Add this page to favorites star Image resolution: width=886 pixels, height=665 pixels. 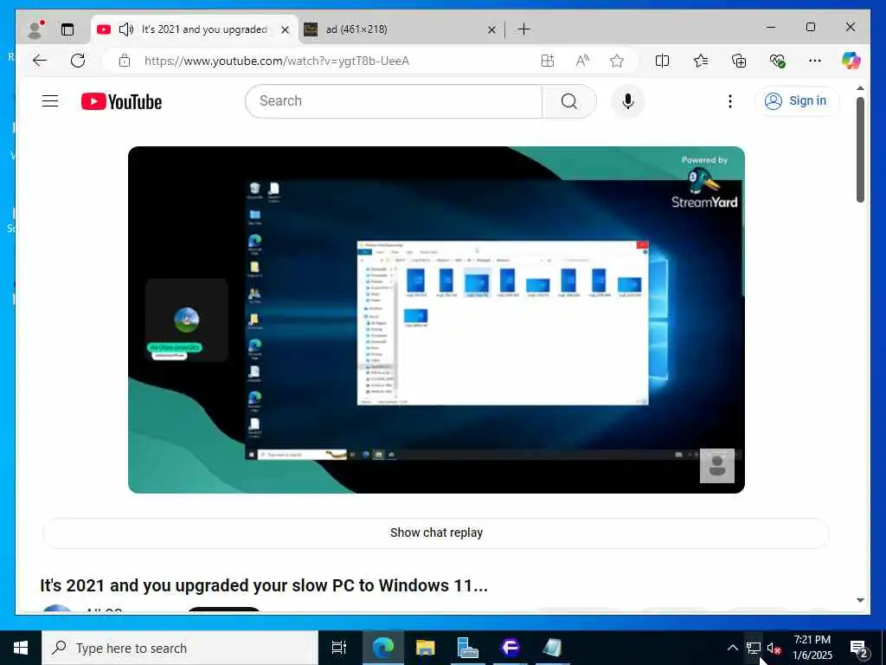pyautogui.click(x=617, y=61)
